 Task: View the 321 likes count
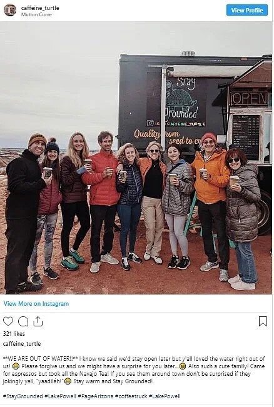(x=14, y=334)
